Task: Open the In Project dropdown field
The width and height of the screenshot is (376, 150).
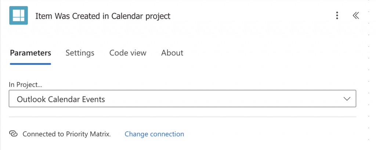Action: click(182, 99)
